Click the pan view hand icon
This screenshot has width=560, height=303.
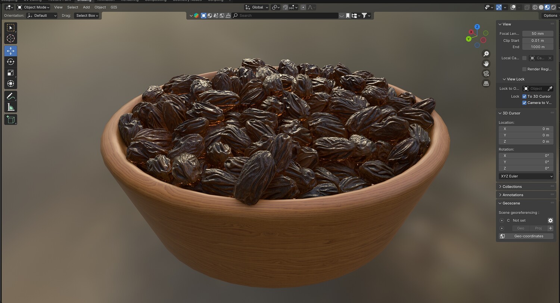pyautogui.click(x=486, y=64)
